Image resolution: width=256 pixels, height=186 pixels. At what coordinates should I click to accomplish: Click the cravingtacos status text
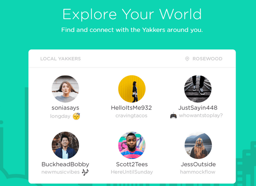pyautogui.click(x=131, y=116)
